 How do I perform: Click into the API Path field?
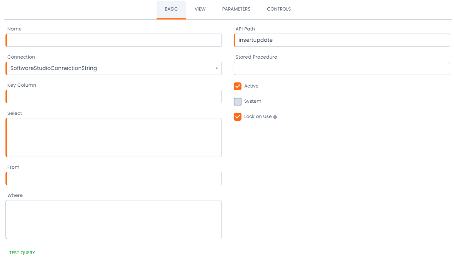(x=342, y=40)
